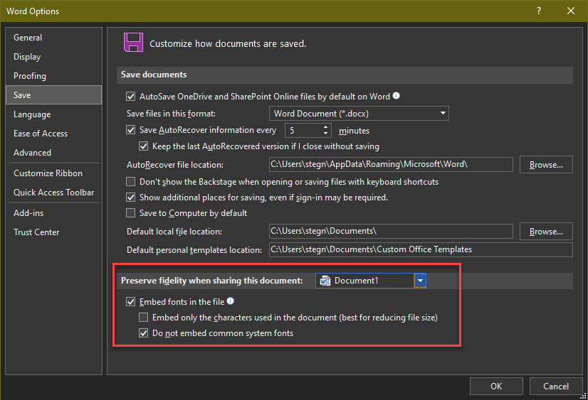Click the AutoRecover minutes number field
Screen dimensions: 588x400
tap(303, 130)
